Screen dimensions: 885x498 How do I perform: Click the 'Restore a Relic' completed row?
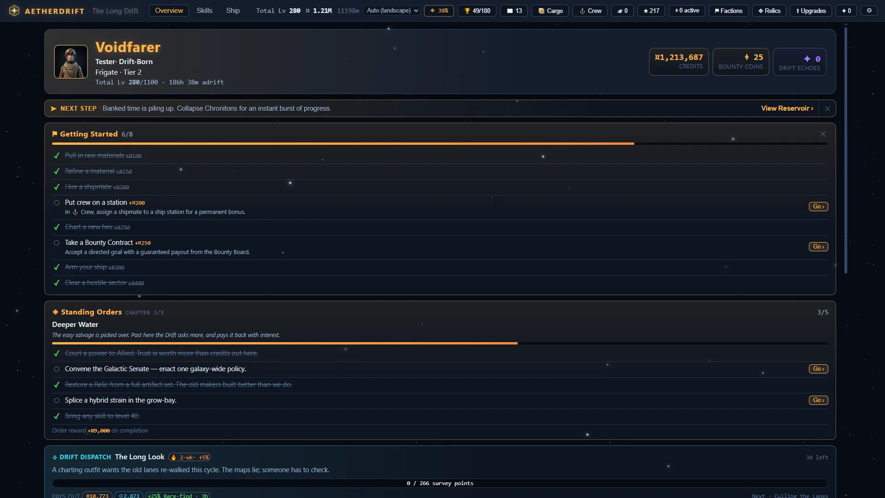point(440,385)
